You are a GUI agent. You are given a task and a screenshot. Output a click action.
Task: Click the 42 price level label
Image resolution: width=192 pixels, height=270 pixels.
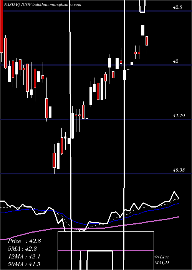pos(175,61)
